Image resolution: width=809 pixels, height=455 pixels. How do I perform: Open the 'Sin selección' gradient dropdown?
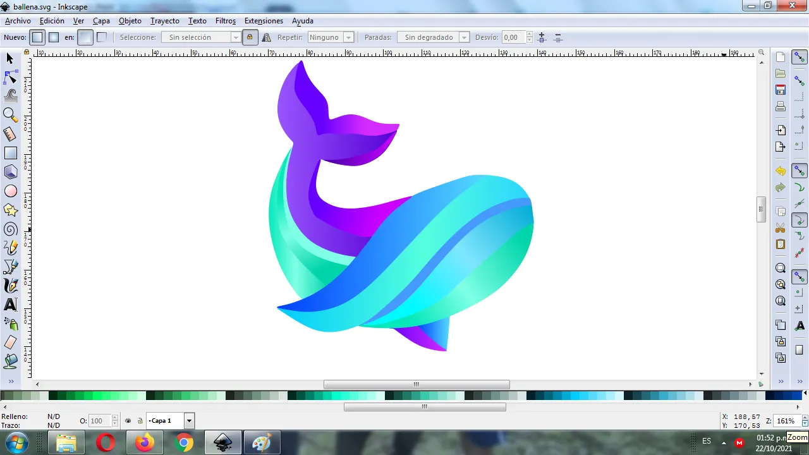(202, 37)
